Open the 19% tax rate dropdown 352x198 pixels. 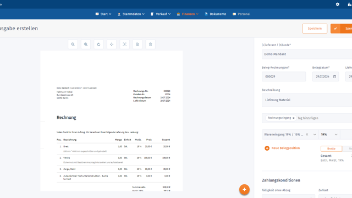[329, 134]
